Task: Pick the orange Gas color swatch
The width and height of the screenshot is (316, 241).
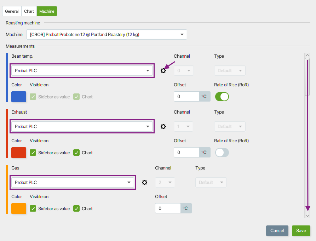Action: tap(19, 208)
